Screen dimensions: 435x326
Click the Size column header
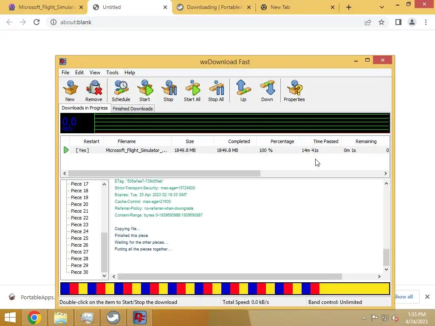point(193,141)
